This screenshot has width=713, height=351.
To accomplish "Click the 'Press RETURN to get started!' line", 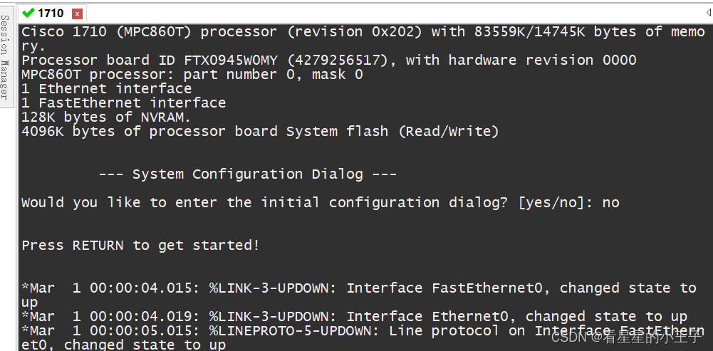I will click(x=140, y=246).
